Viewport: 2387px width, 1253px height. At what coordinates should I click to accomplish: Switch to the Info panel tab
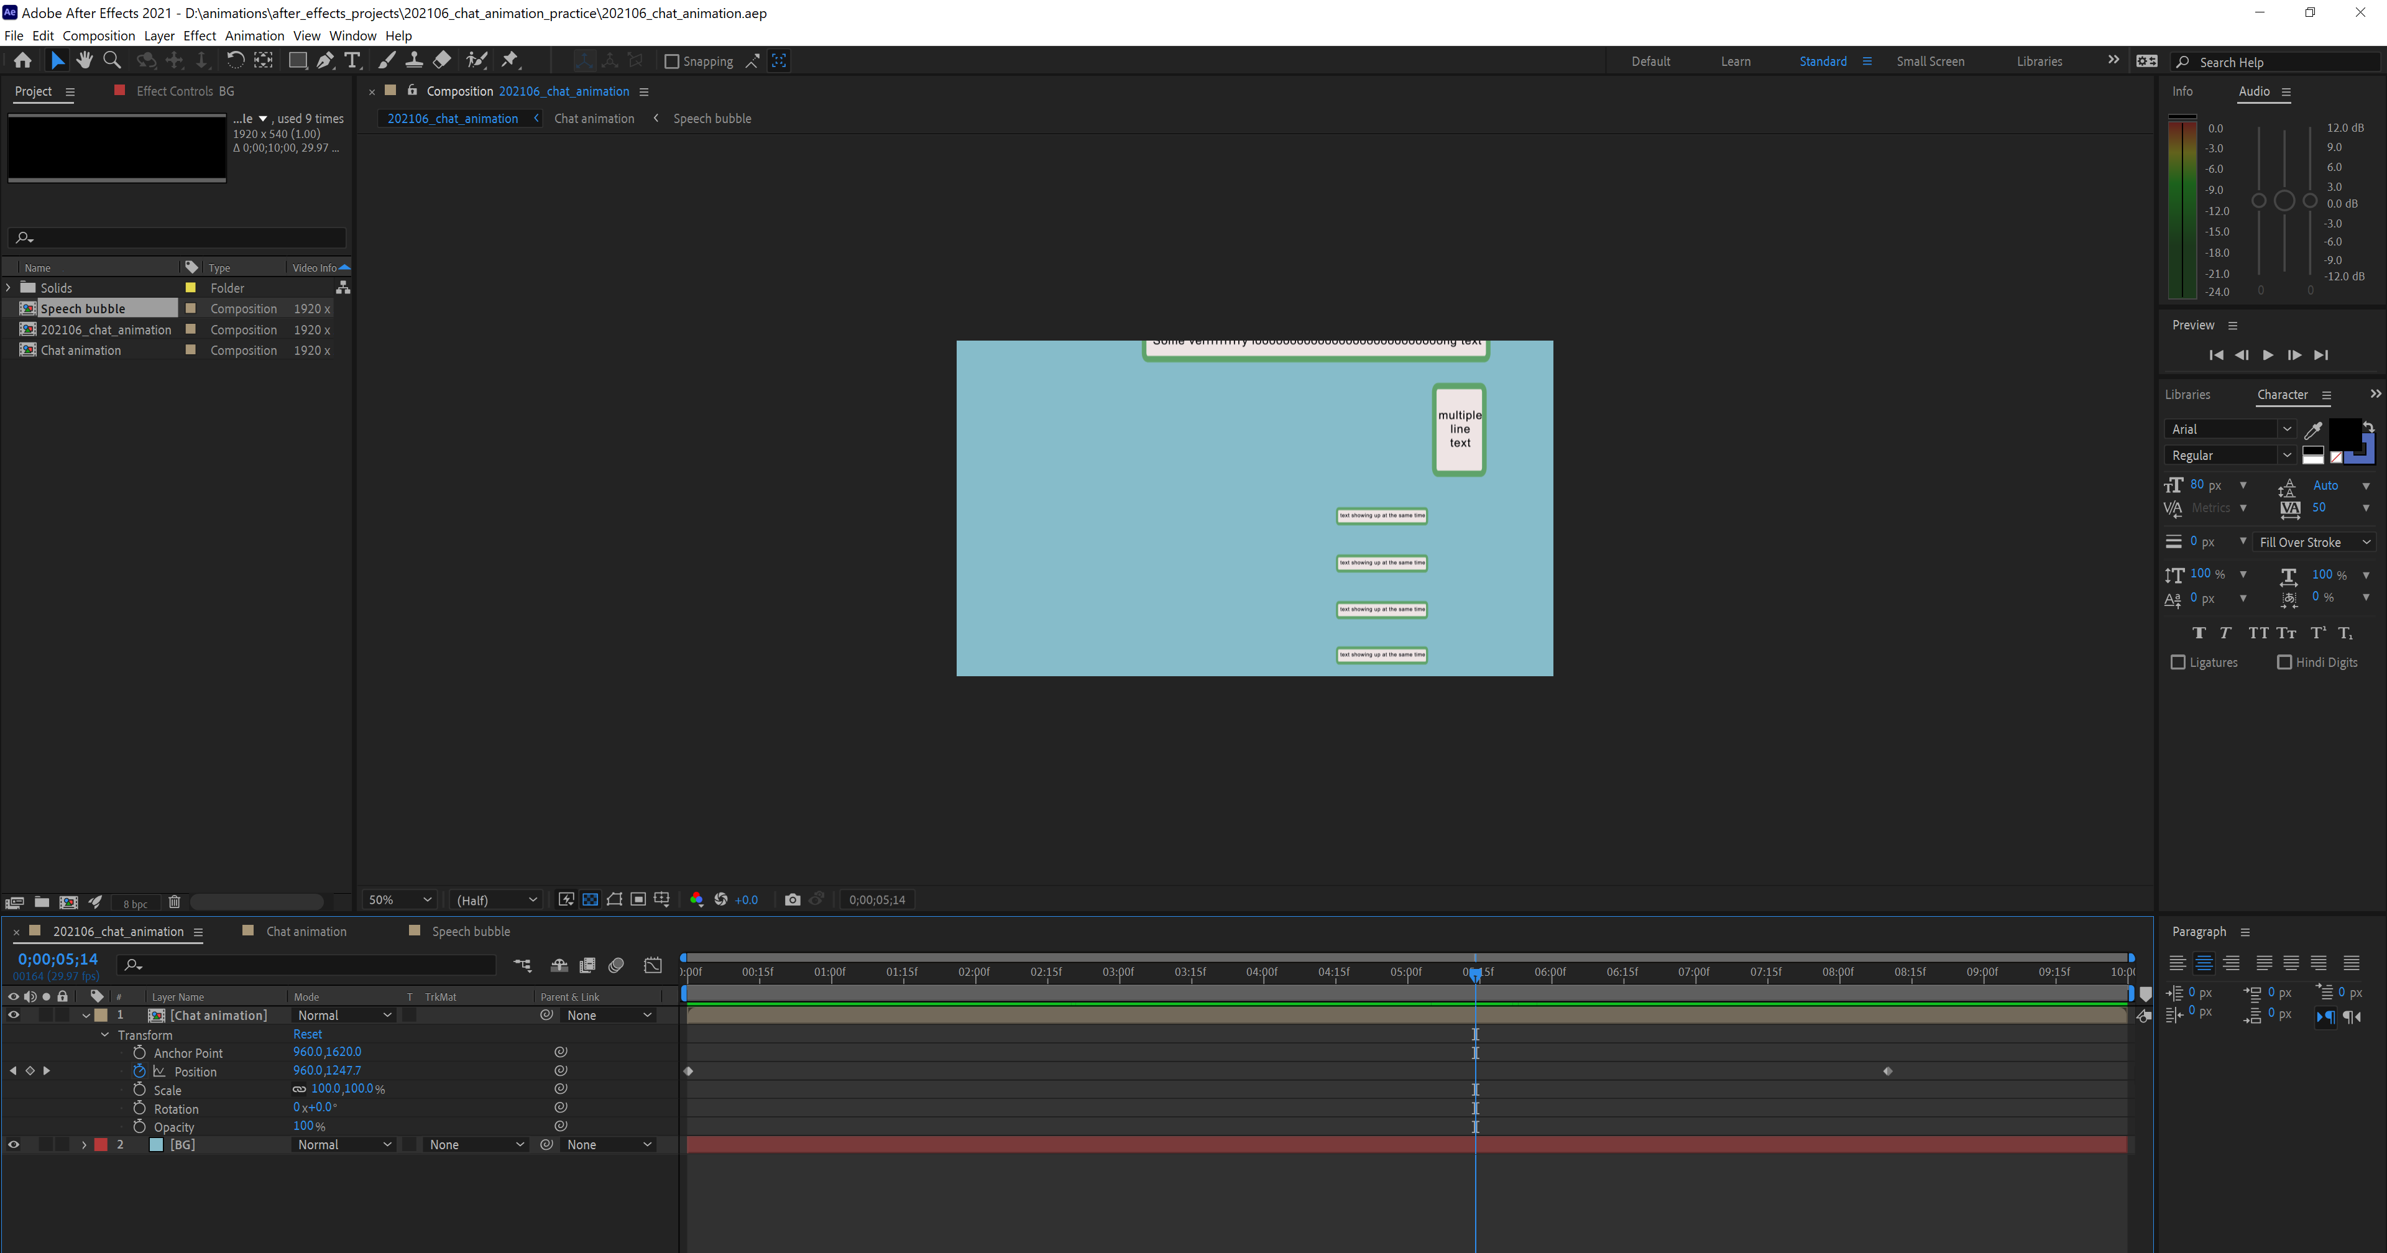[2182, 91]
